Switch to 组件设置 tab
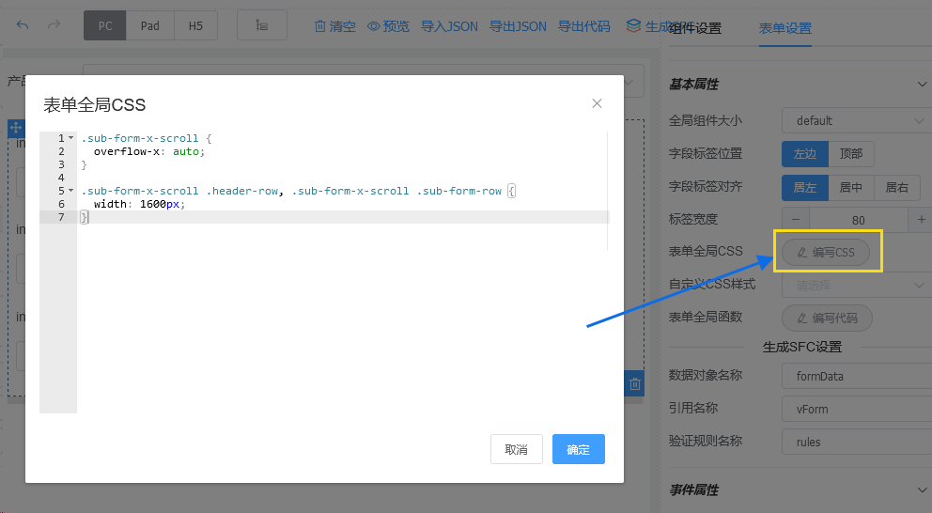 pyautogui.click(x=695, y=28)
